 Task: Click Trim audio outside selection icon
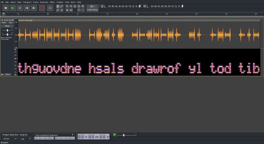pos(67,10)
